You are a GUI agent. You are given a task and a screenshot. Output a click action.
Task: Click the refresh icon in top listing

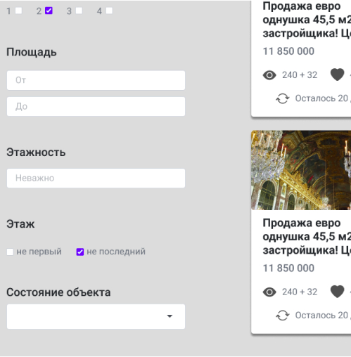click(x=283, y=98)
